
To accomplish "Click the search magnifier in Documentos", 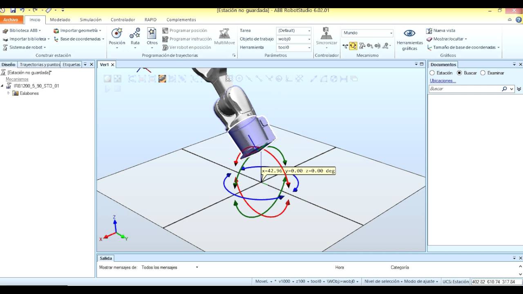I will click(x=504, y=89).
